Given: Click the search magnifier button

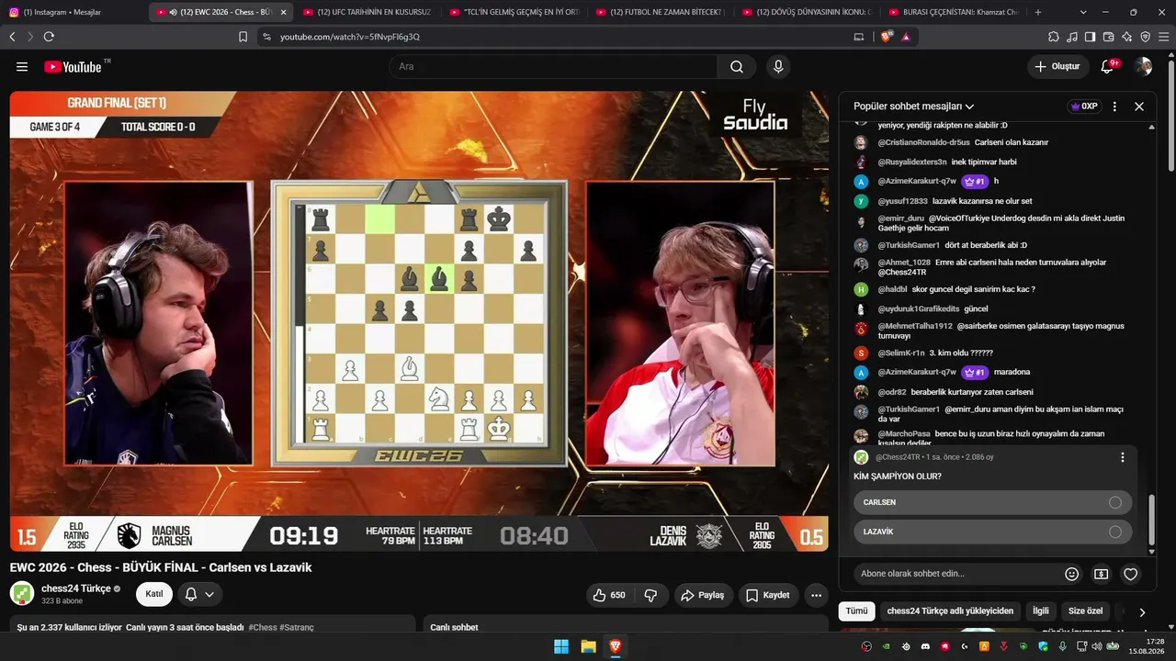Looking at the screenshot, I should click(x=737, y=66).
